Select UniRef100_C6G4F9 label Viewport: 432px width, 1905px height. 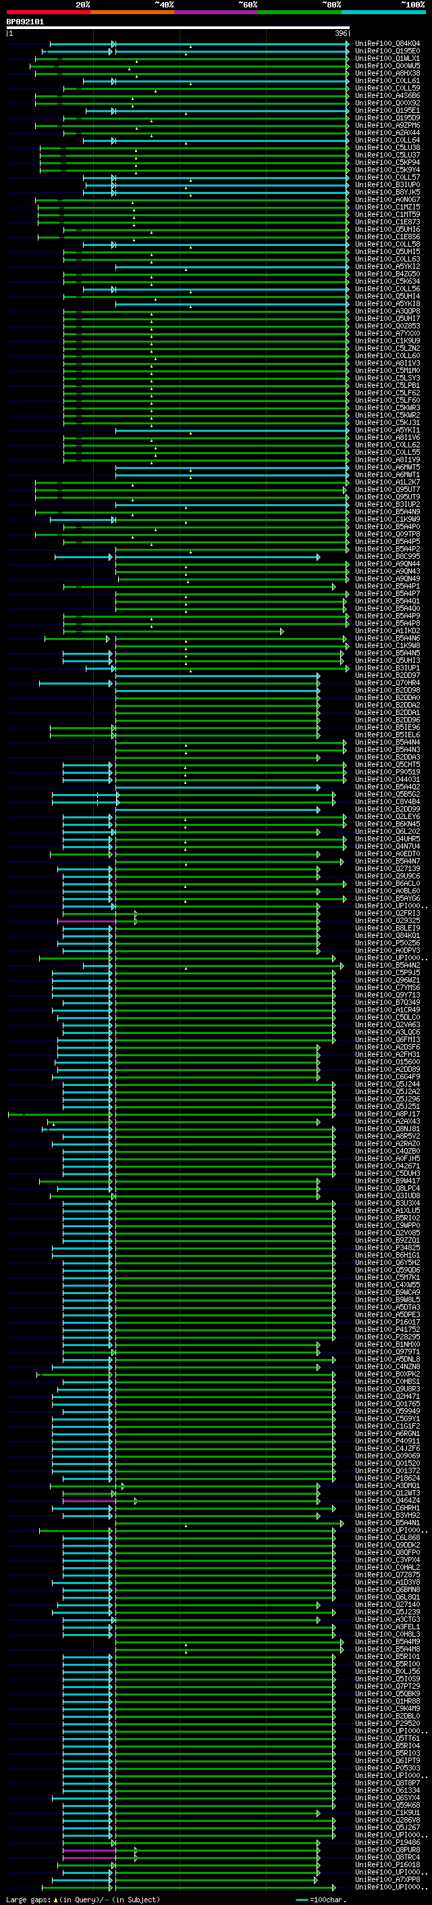387,1077
